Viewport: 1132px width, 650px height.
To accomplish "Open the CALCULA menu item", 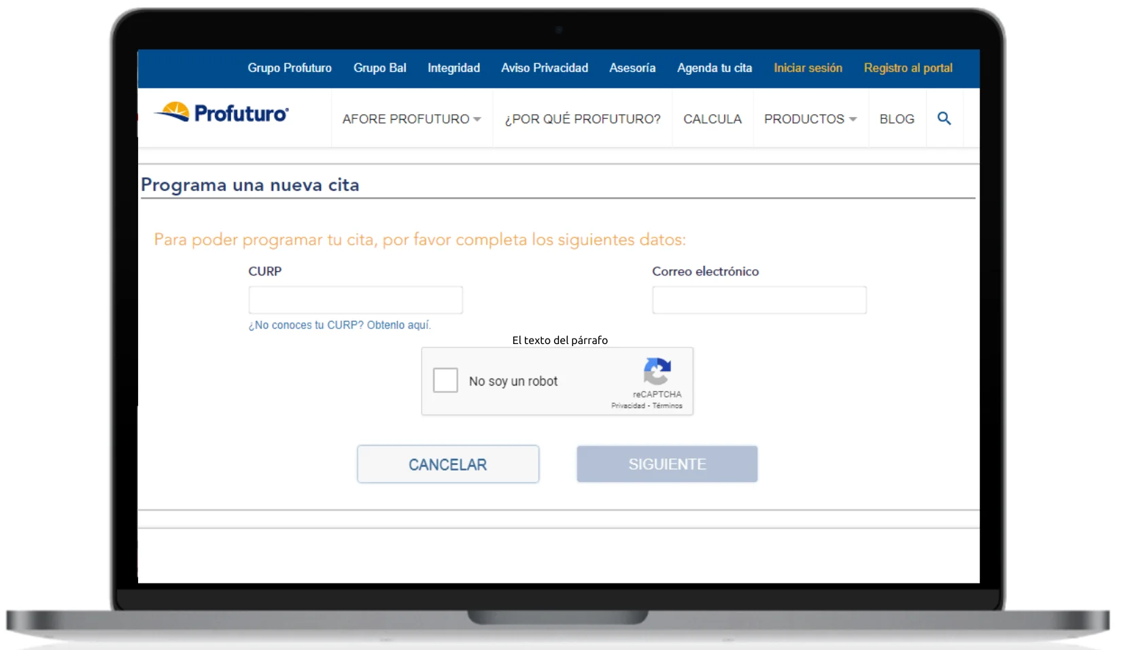I will point(712,119).
